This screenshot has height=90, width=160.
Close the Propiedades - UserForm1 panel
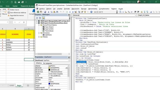pyautogui.click(x=69, y=57)
